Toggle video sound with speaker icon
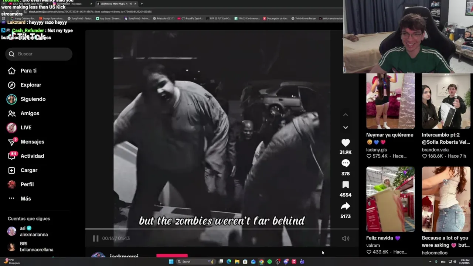Viewport: 473px width, 266px height. coord(346,239)
